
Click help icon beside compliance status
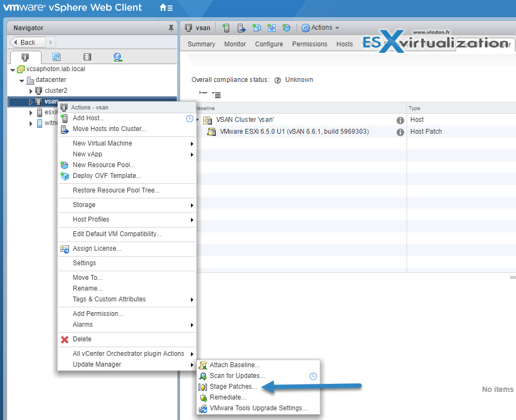pyautogui.click(x=278, y=80)
